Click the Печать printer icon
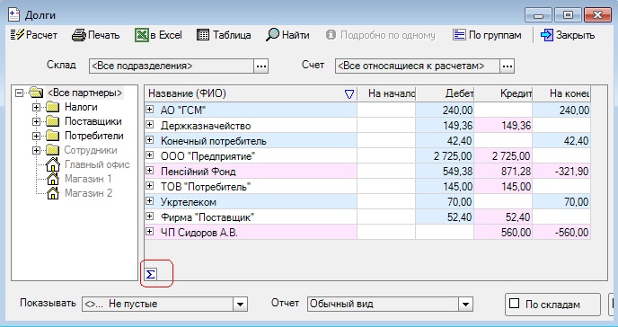618x327 pixels. pos(79,35)
